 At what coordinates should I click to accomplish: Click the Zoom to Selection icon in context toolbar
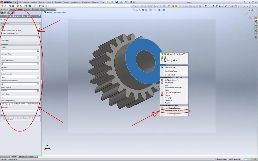tap(168, 60)
